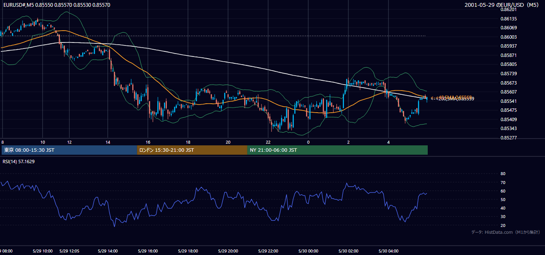The width and height of the screenshot is (545, 255).
Task: Click hour 20 on the chart time axis
Action: [228, 142]
